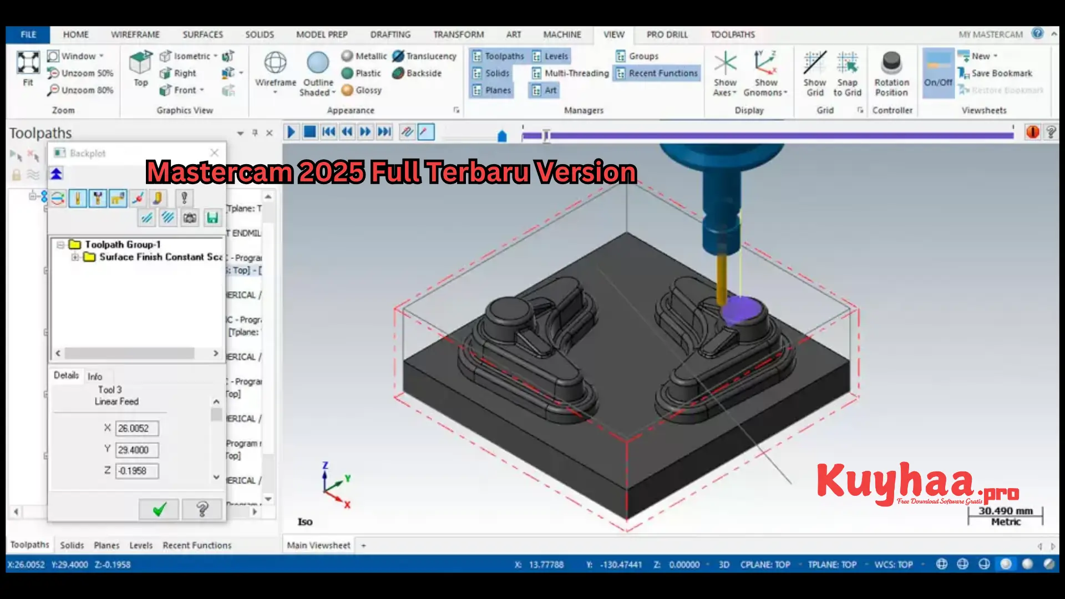Click Save Bookmark button
1065x599 pixels.
(996, 73)
